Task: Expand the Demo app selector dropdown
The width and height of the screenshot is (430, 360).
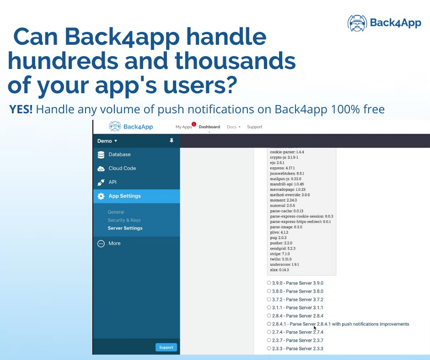Action: pyautogui.click(x=107, y=141)
